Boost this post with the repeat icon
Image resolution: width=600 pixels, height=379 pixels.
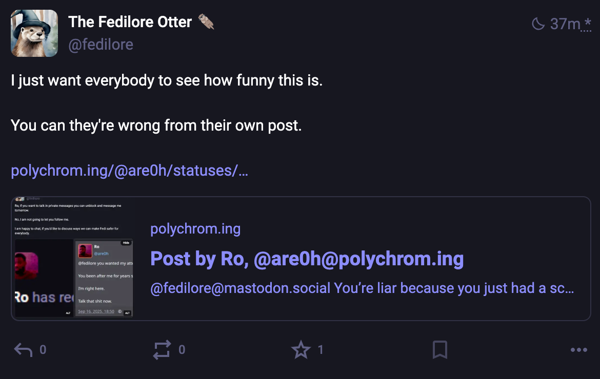(x=162, y=350)
